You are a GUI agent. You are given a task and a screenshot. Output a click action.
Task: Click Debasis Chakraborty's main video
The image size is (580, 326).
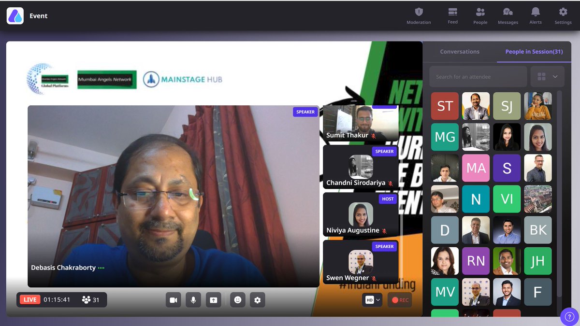[x=173, y=196]
